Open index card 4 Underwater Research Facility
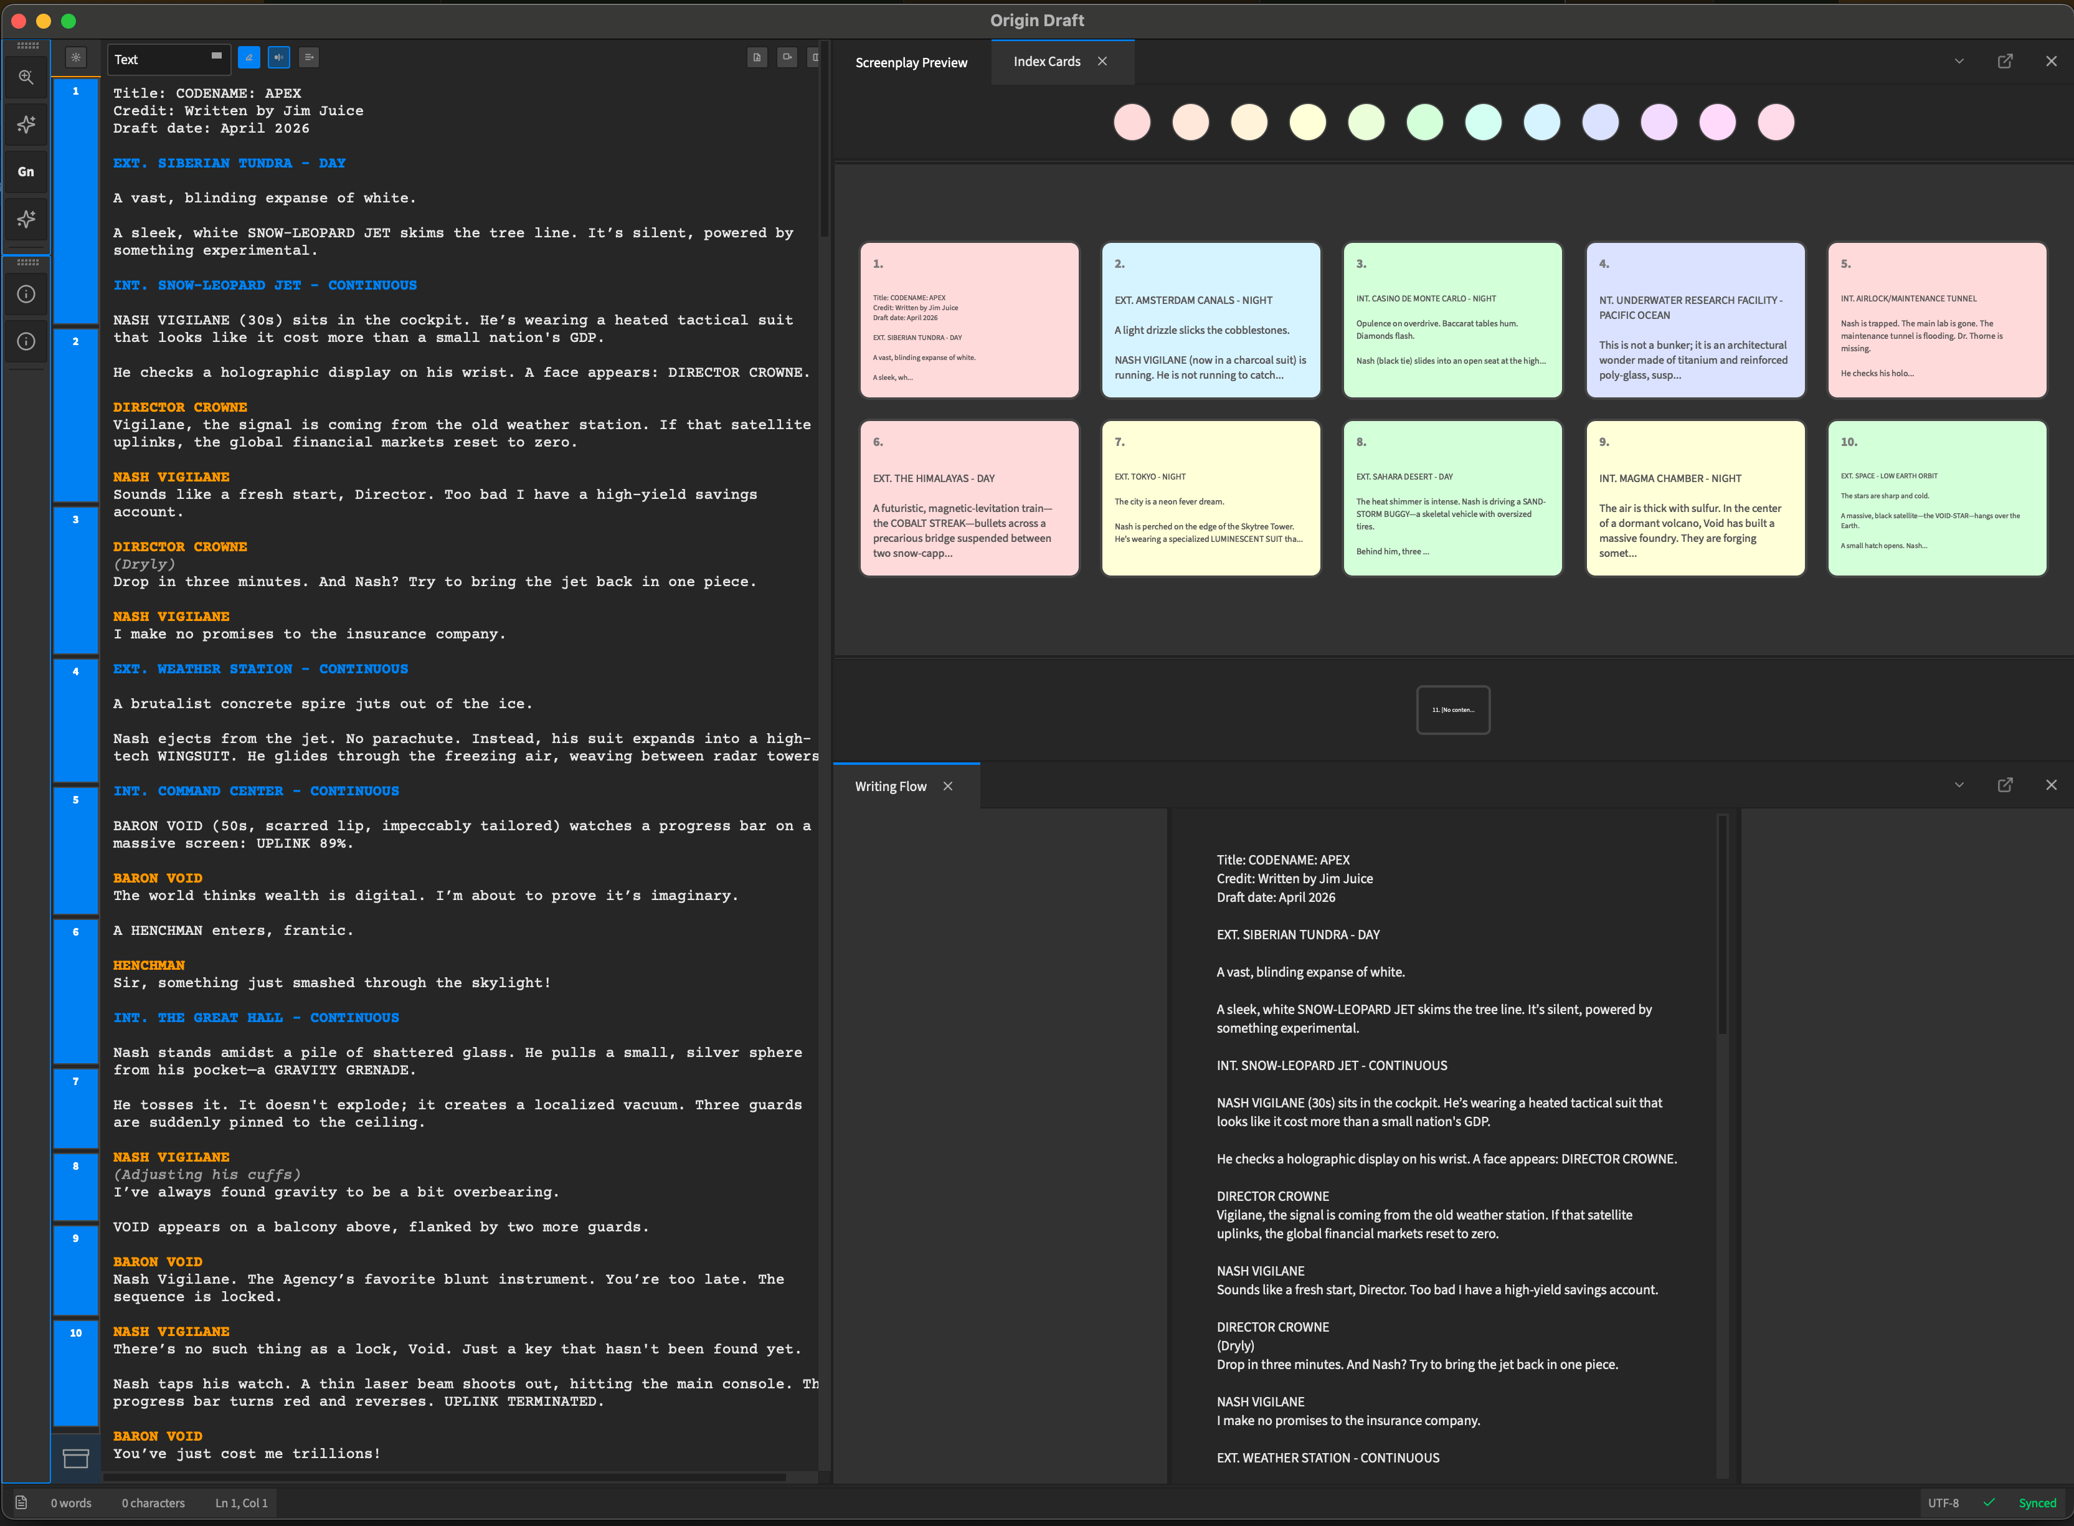The height and width of the screenshot is (1526, 2074). 1695,321
